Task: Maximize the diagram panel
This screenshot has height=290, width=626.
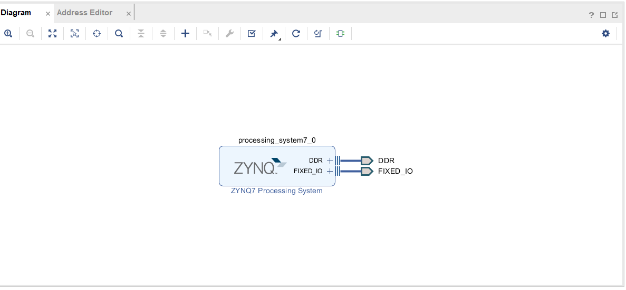Action: pyautogui.click(x=603, y=15)
